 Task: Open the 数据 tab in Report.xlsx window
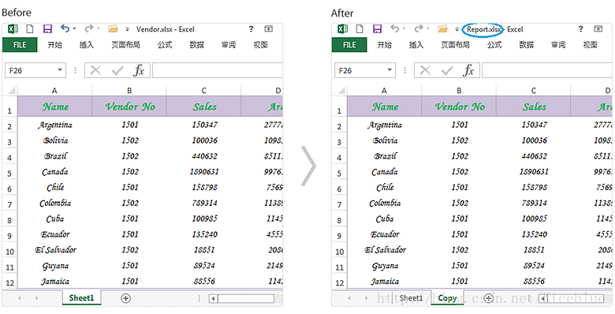(x=527, y=45)
